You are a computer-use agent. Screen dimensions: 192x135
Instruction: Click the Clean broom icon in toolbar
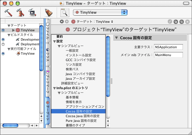[x=48, y=13]
